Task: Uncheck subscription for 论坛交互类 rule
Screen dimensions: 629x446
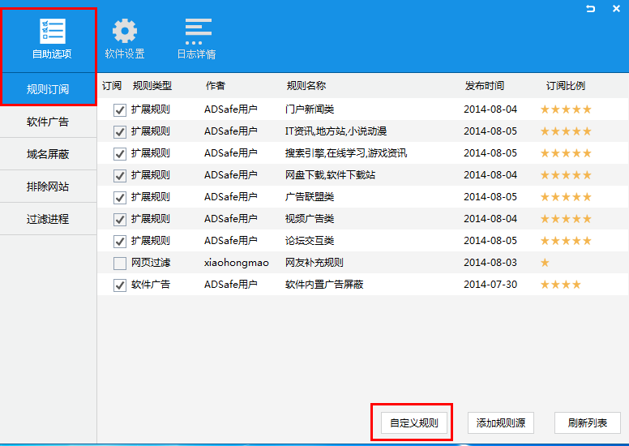Action: pos(120,242)
